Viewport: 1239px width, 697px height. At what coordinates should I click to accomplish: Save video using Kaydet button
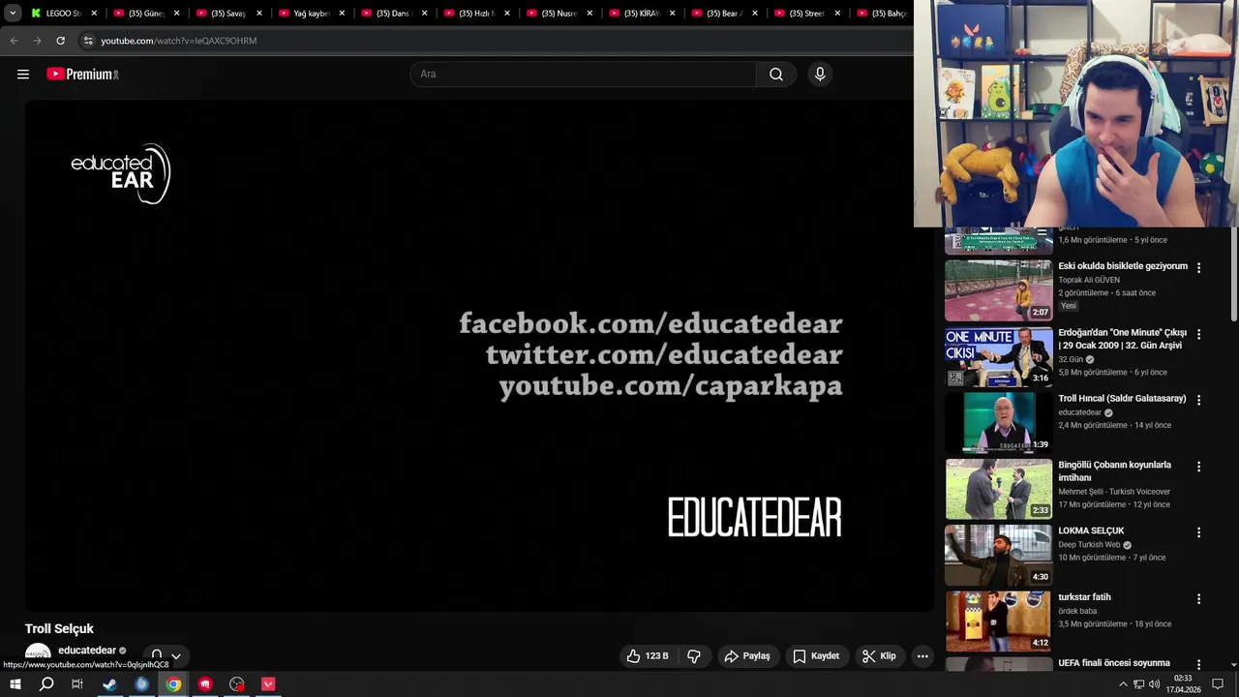point(816,656)
